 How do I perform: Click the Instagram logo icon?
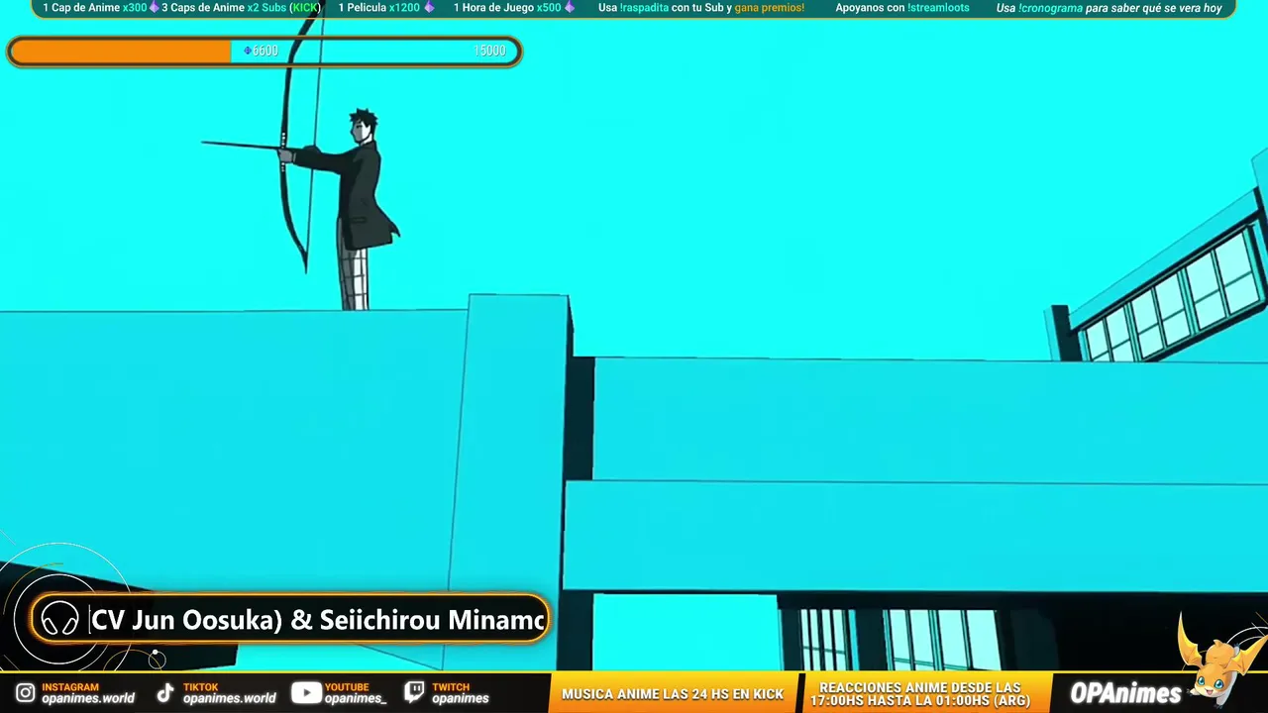tap(25, 693)
